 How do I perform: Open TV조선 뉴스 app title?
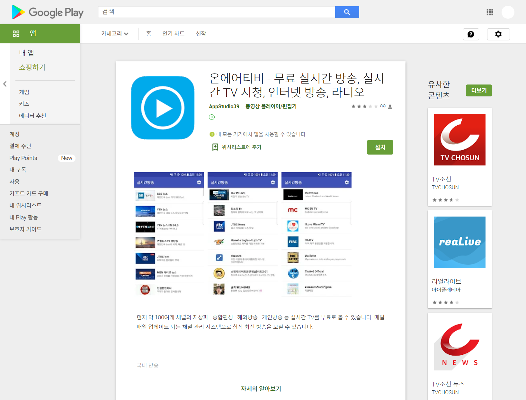(448, 384)
